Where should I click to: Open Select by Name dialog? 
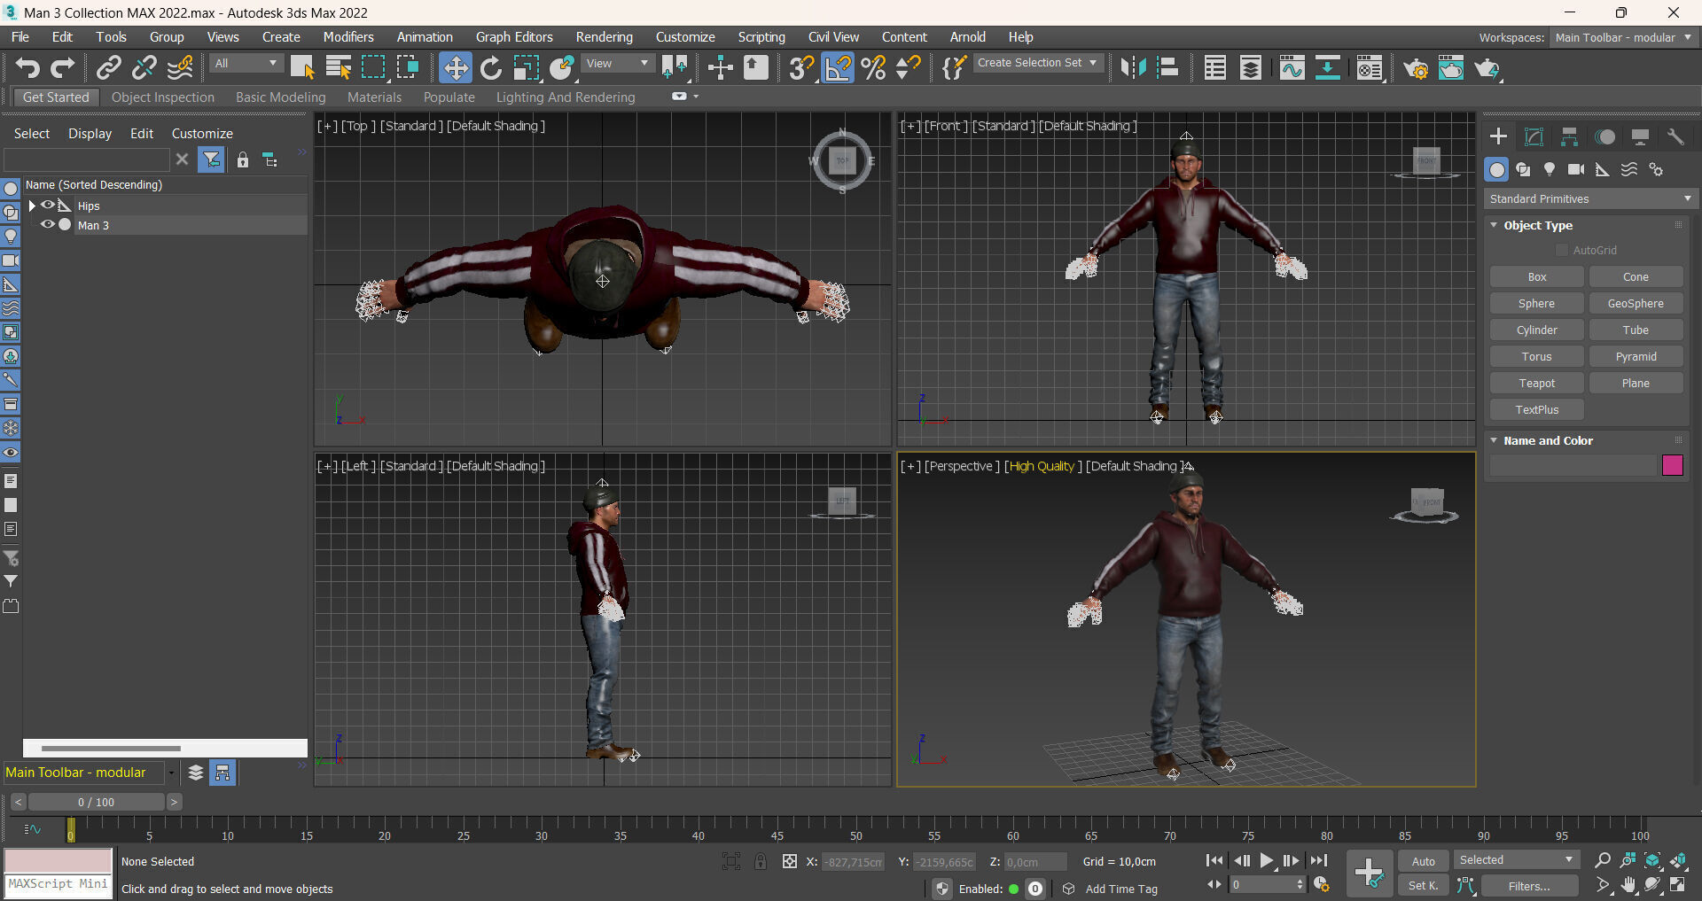click(x=338, y=68)
